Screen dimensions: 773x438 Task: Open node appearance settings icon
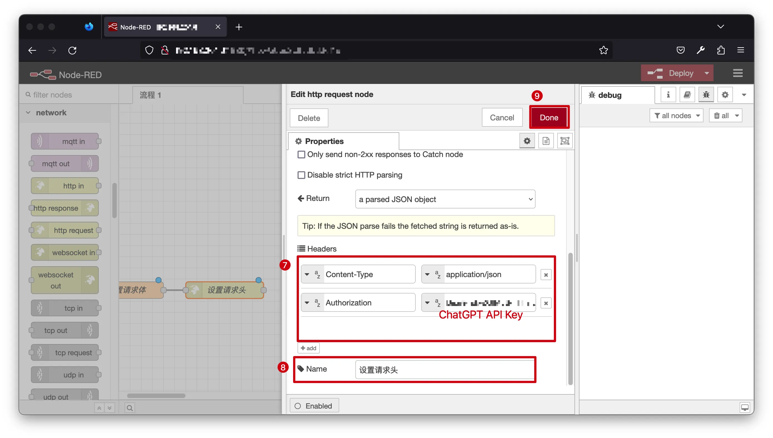click(x=564, y=141)
